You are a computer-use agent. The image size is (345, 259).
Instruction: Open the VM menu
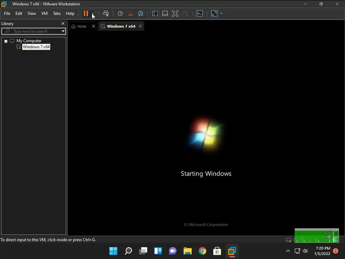(44, 13)
